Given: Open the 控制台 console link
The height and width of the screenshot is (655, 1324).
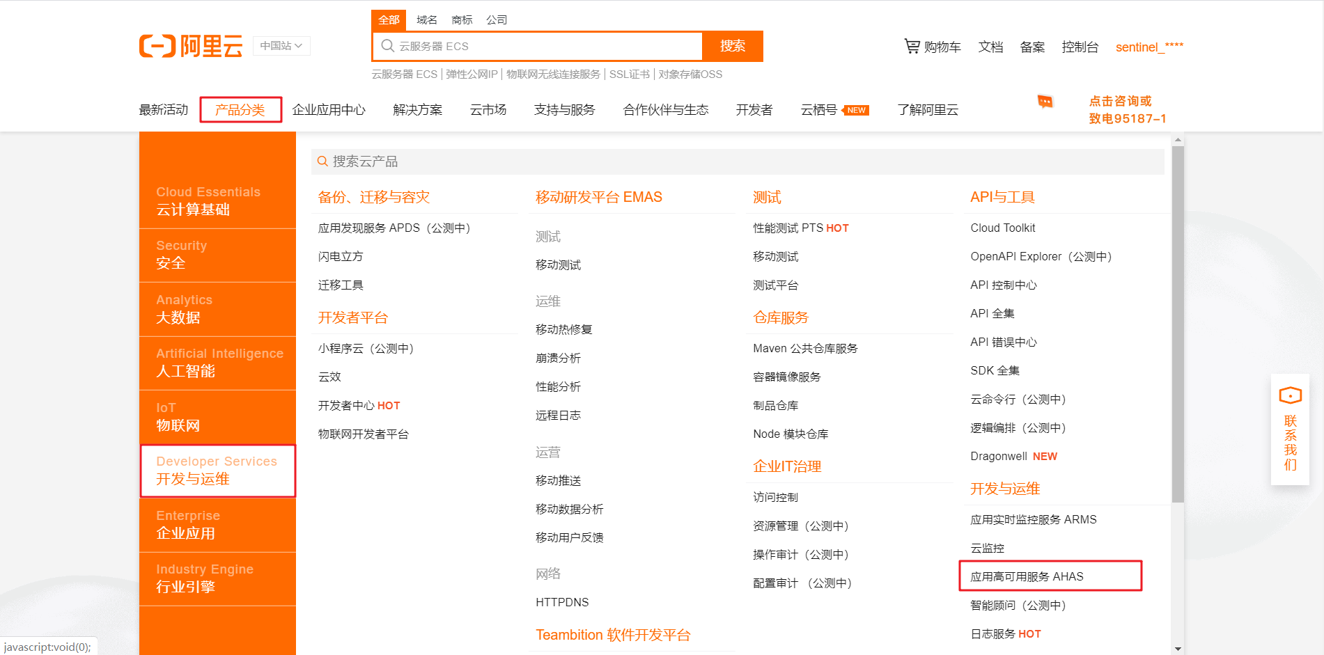Looking at the screenshot, I should pos(1080,47).
